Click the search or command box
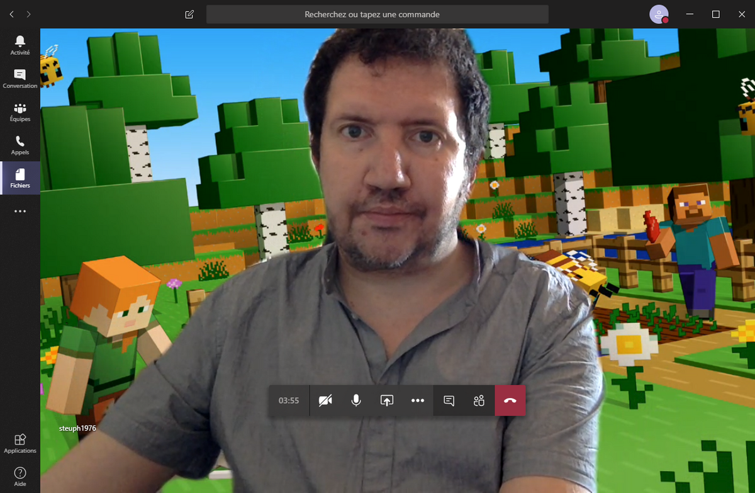Viewport: 755px width, 493px height. pos(377,14)
